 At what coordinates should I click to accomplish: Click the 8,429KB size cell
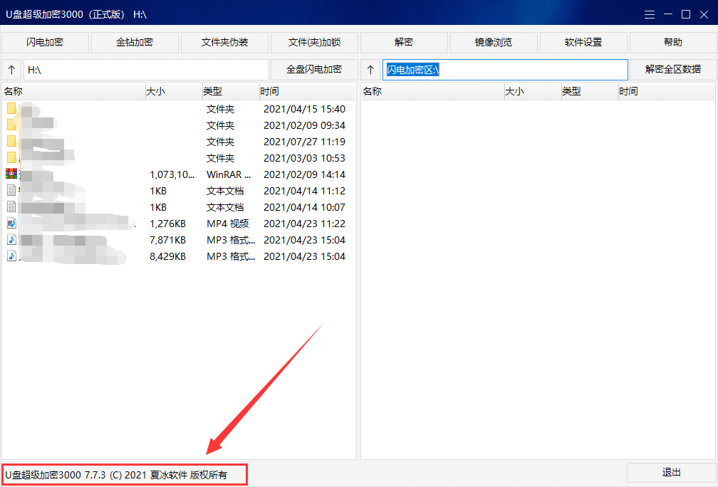[167, 257]
